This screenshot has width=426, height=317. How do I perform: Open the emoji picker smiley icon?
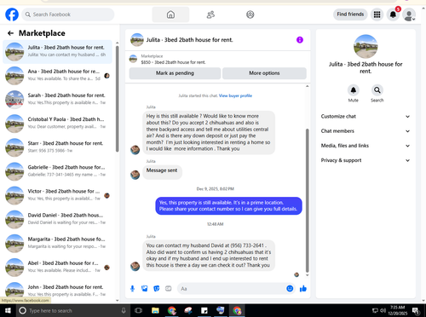[290, 289]
